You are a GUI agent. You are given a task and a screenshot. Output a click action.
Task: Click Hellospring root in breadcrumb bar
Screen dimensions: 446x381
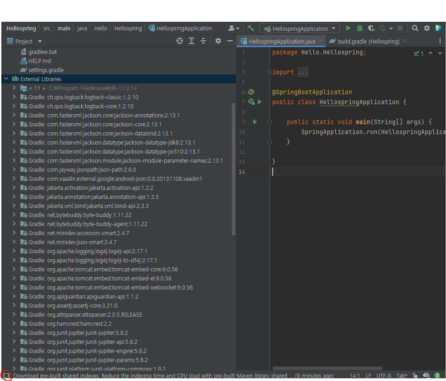coord(21,29)
